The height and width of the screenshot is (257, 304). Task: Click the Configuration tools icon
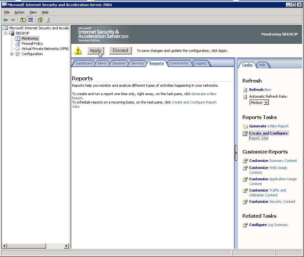tap(18, 54)
